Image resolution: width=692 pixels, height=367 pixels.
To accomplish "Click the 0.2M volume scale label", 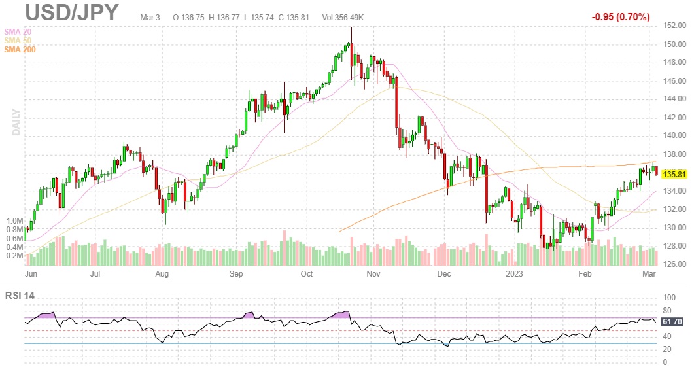I will pos(14,256).
